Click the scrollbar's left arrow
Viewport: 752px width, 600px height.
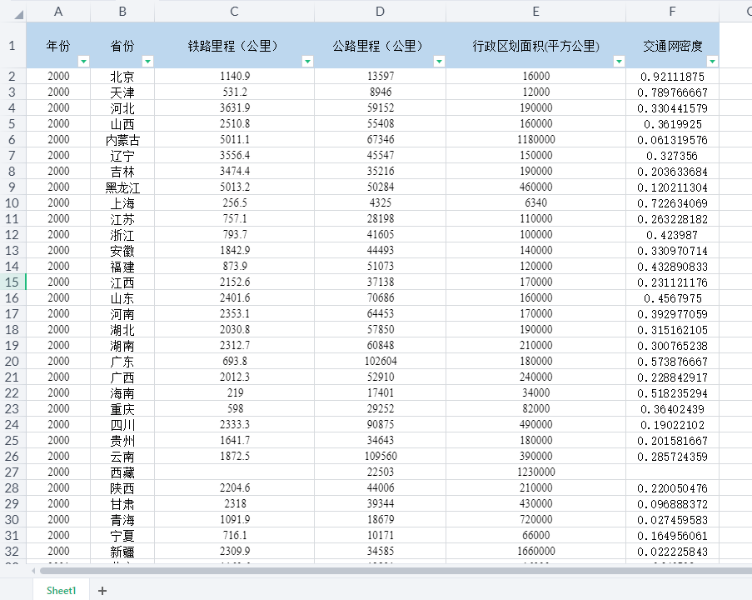pos(33,571)
